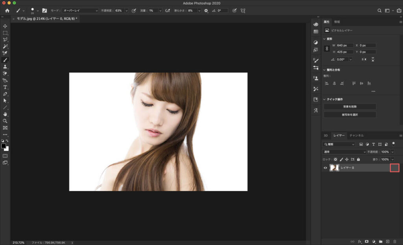The image size is (403, 245).
Task: Open the rotation angle 0.00° dropdown
Action: (351, 59)
